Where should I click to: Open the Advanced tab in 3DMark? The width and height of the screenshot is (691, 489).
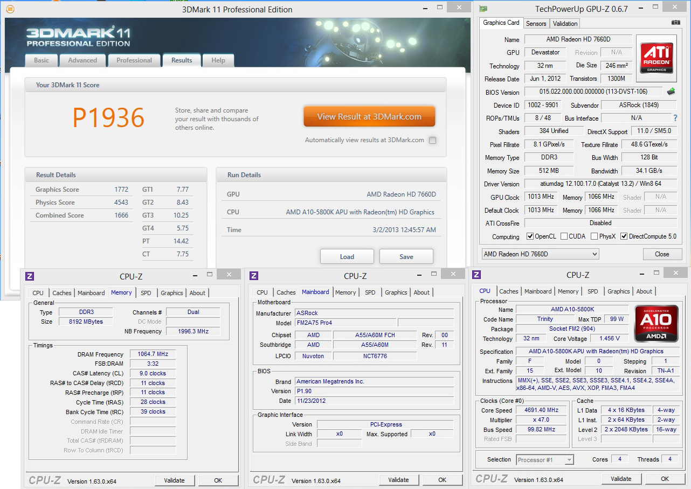82,60
